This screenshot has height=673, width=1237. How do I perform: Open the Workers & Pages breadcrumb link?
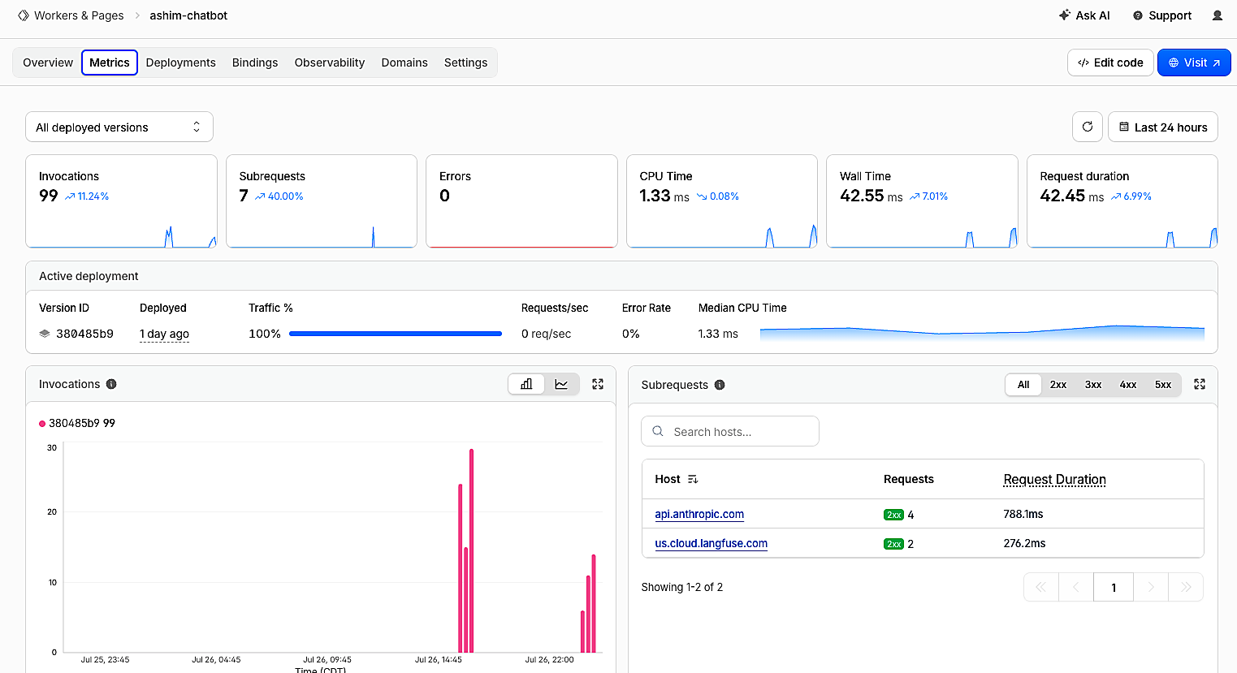pos(79,15)
